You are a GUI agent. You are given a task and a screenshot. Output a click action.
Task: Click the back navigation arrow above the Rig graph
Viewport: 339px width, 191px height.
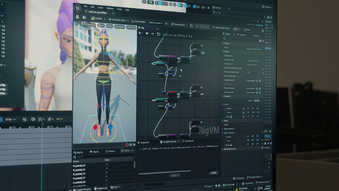click(x=147, y=33)
